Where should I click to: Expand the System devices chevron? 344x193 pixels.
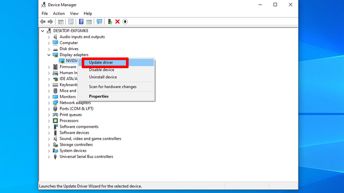pos(49,151)
